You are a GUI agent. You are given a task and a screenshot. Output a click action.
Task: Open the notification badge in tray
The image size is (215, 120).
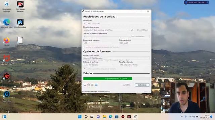[211, 117]
